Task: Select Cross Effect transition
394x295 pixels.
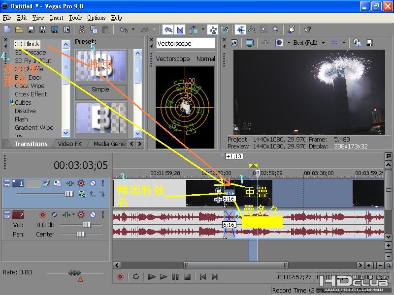Action: click(31, 94)
